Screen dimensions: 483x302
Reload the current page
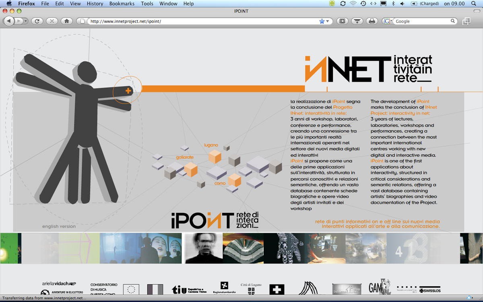click(x=37, y=21)
